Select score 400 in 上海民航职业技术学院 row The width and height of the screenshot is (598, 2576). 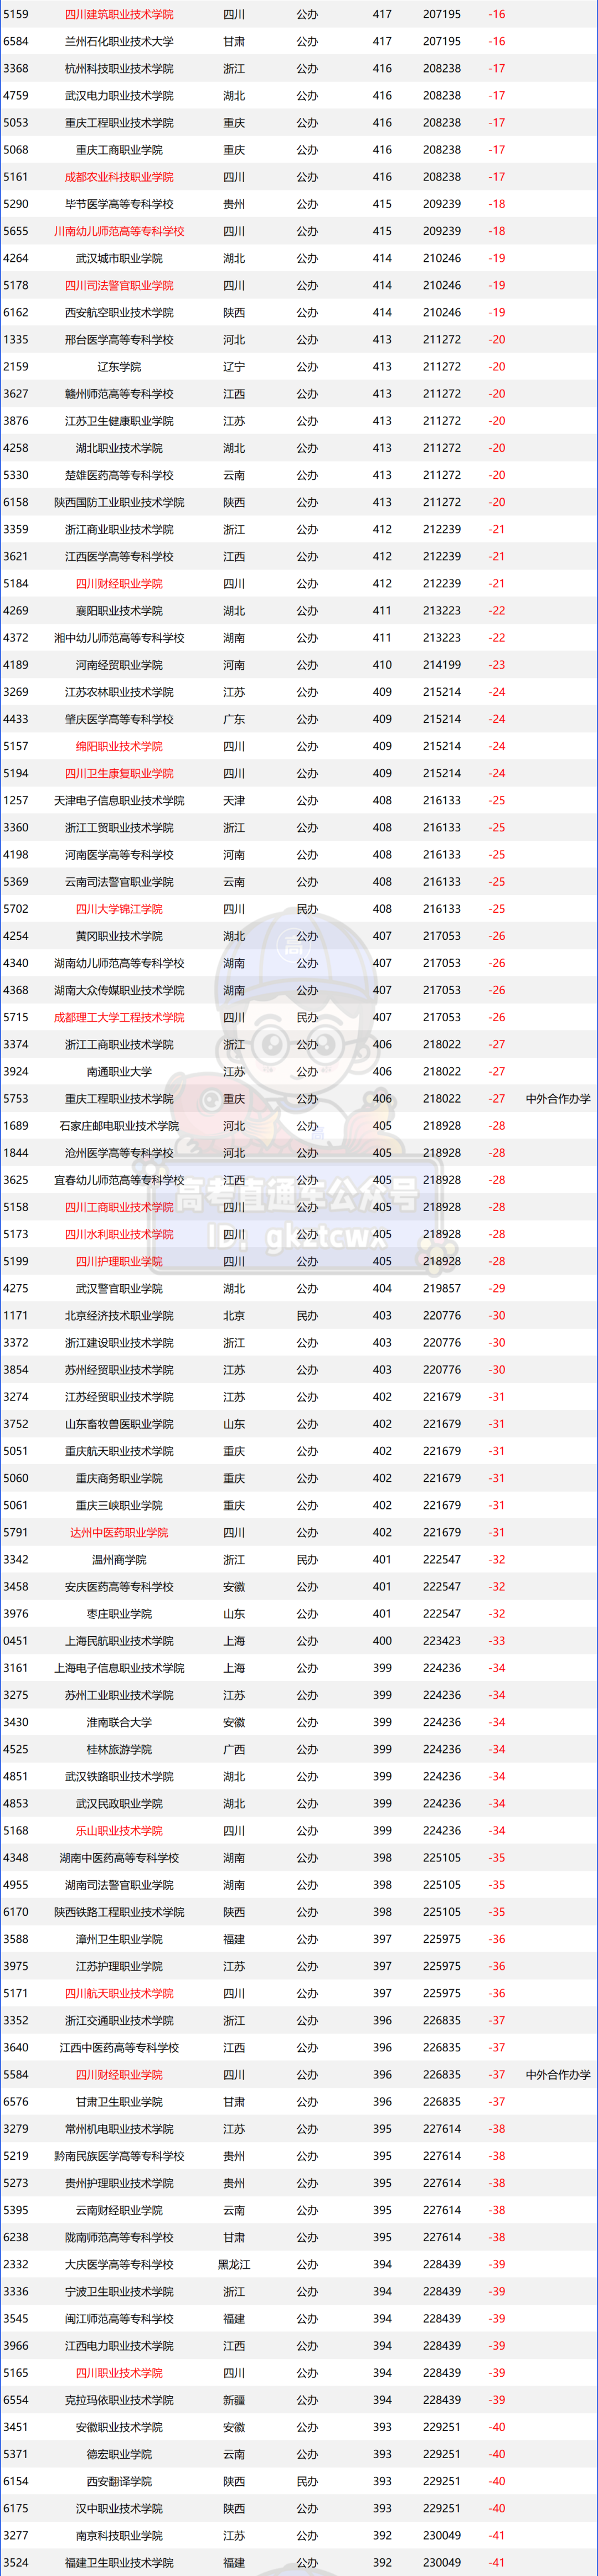pos(382,1641)
